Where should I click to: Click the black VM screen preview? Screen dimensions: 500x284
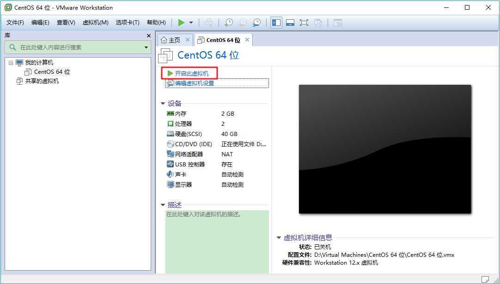point(385,149)
